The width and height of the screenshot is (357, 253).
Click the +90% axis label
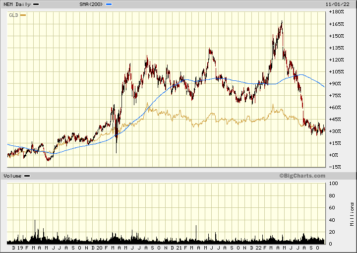pos(335,83)
